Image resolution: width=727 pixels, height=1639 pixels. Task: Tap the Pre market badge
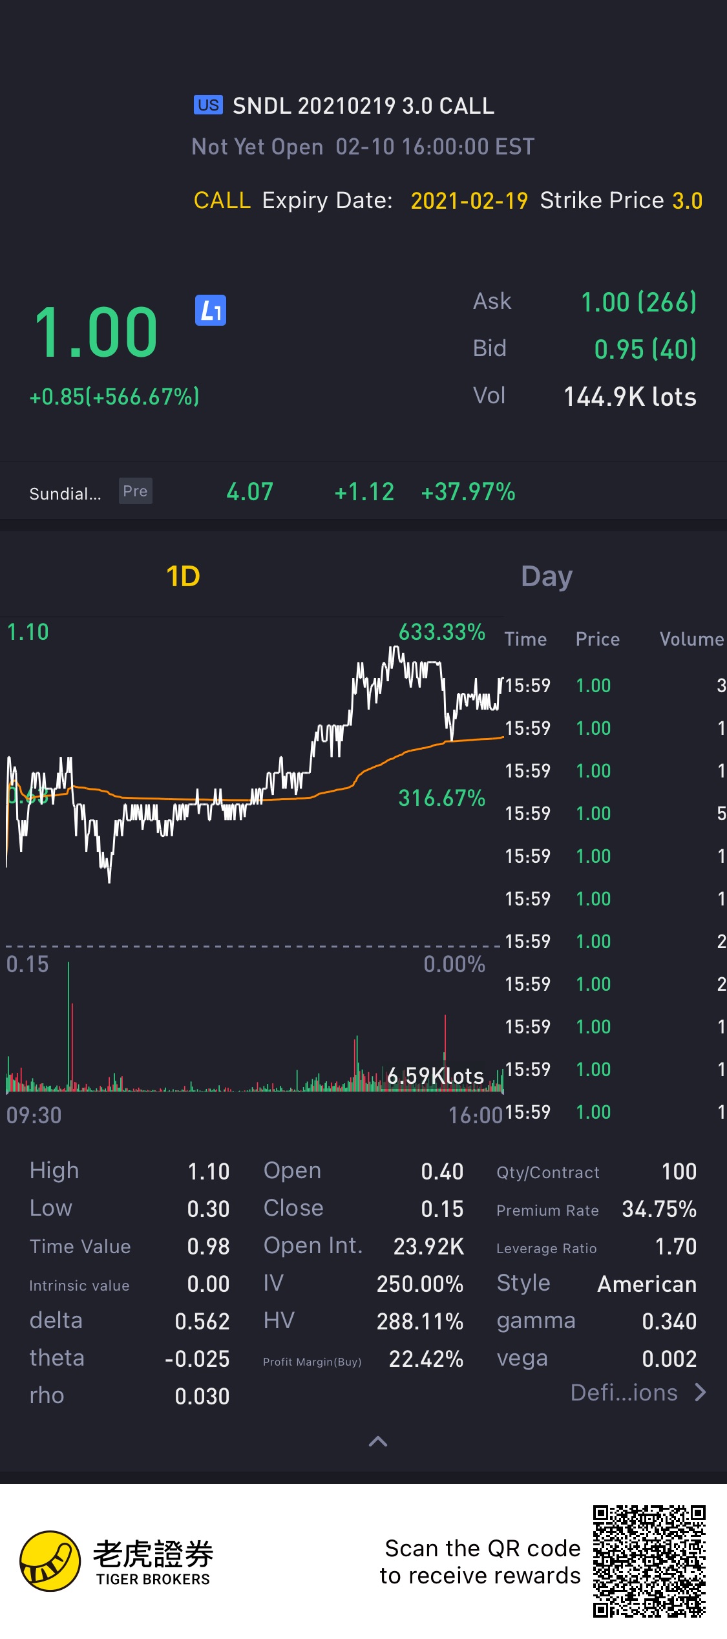click(135, 491)
